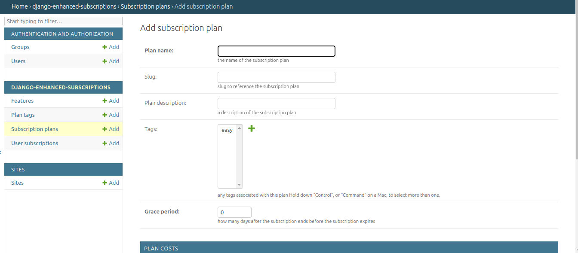Screen dimensions: 578x253
Task: Focus the sidebar filter field
Action: point(64,21)
